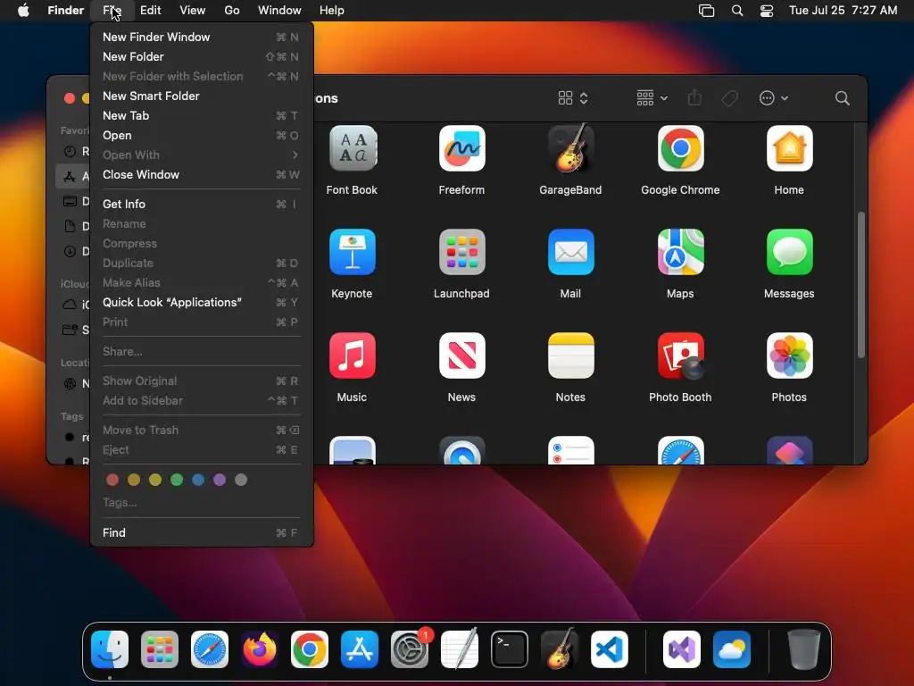Choose New Finder Window from File menu
914x686 pixels.
point(202,37)
